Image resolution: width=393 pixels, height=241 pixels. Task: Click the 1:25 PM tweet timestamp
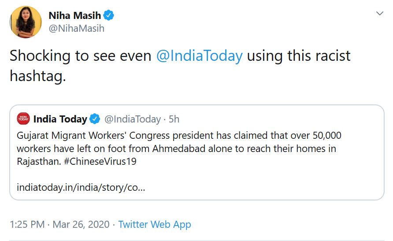pos(27,224)
